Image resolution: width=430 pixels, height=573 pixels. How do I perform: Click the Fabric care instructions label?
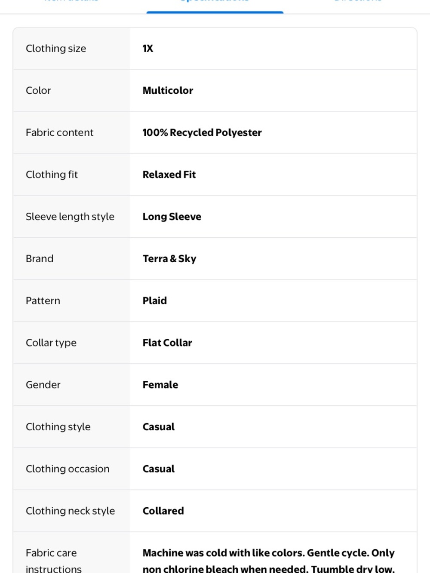(54, 561)
